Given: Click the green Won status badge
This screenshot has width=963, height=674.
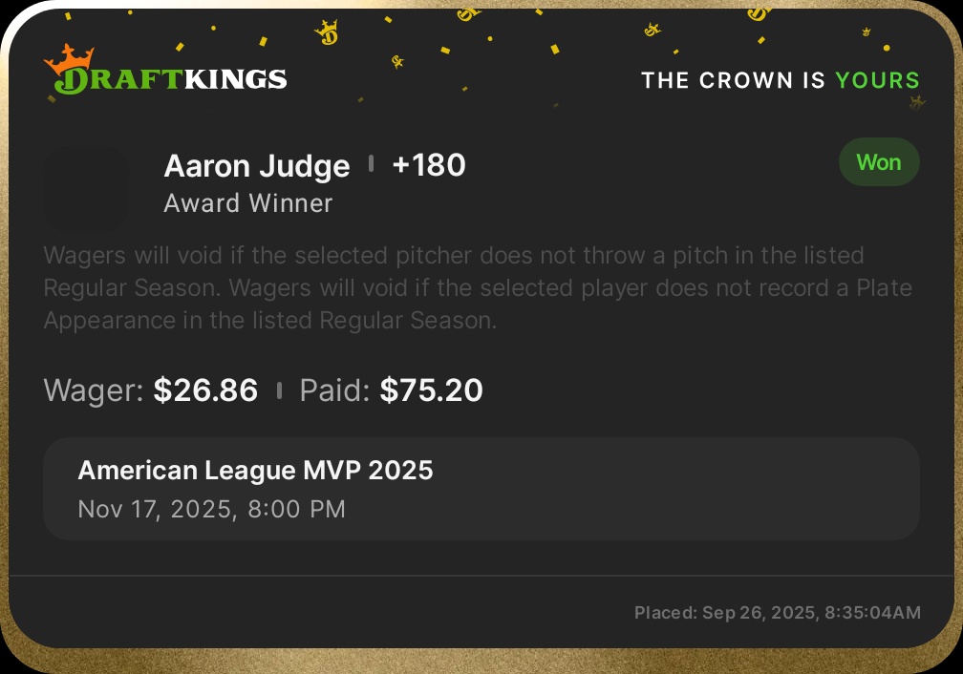Looking at the screenshot, I should (879, 162).
